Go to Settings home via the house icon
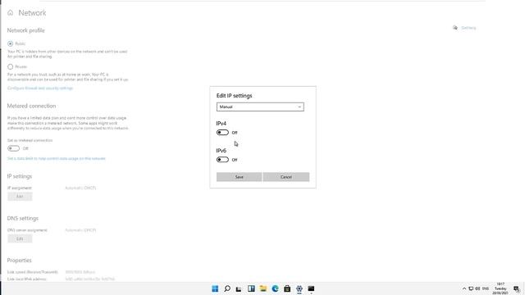Viewport: 525px width, 295px height. click(x=11, y=13)
